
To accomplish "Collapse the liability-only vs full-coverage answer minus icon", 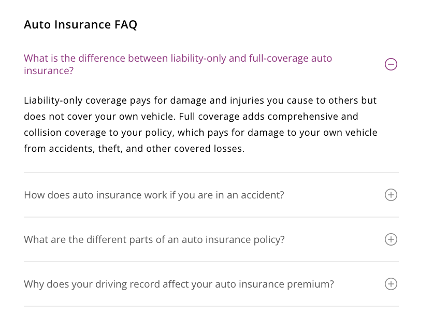I will (391, 64).
